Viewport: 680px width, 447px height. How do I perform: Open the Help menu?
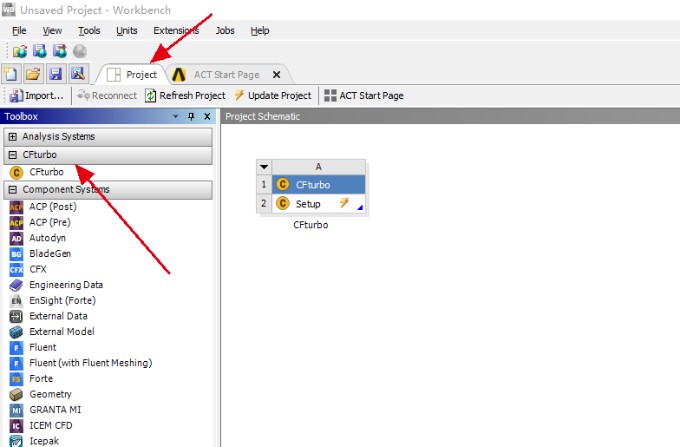pyautogui.click(x=260, y=30)
